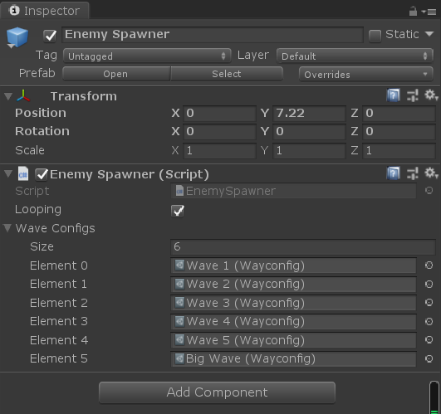
Task: Select the Wave 3 (Wayconfig) field
Action: click(x=293, y=303)
